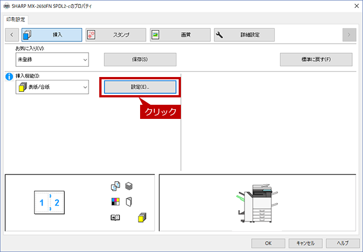This screenshot has width=363, height=252.
Task: Click the 標準に戻す(F) button
Action: pyautogui.click(x=316, y=59)
